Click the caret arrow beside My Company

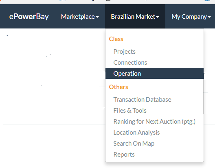click(x=209, y=17)
